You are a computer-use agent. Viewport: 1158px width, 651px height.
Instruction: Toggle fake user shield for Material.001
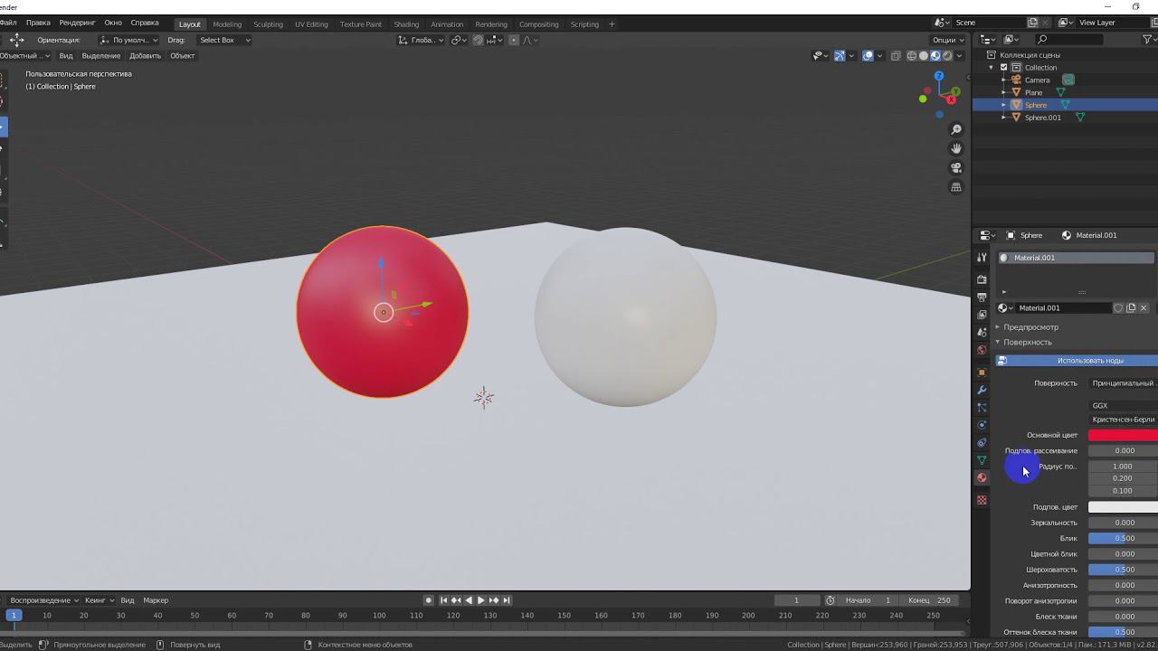point(1118,308)
